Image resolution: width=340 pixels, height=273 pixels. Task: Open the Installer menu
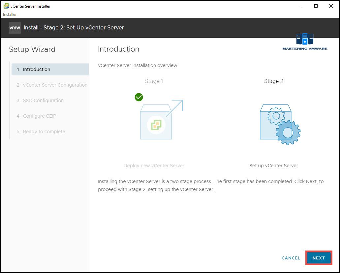coord(10,14)
